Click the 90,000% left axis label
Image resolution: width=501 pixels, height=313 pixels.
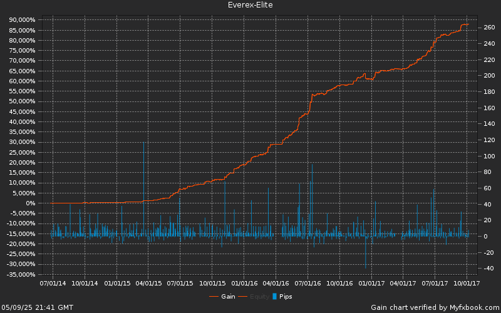click(23, 20)
